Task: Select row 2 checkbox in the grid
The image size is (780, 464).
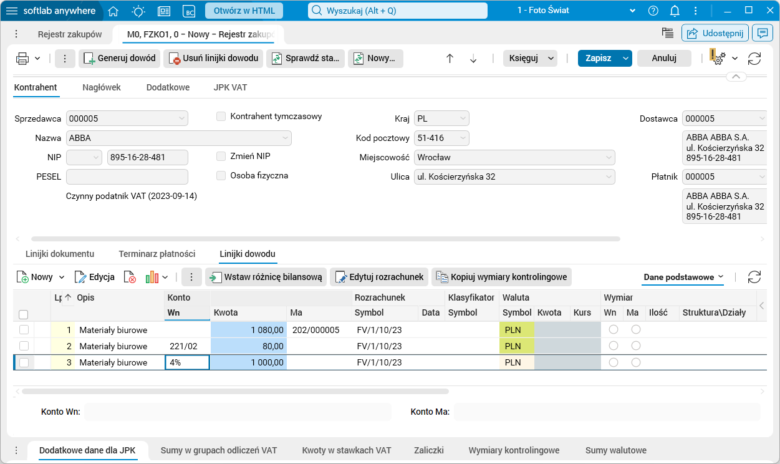Action: (x=24, y=346)
